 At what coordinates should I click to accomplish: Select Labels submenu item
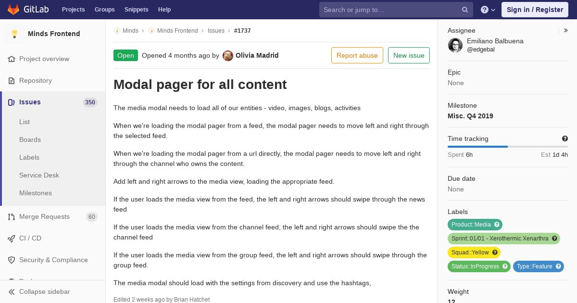coord(29,158)
